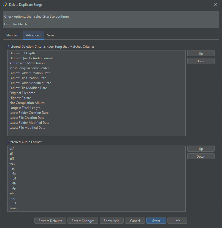Select 'Not Compilation Album' row
Screen dimensions: 222x228
click(96, 103)
